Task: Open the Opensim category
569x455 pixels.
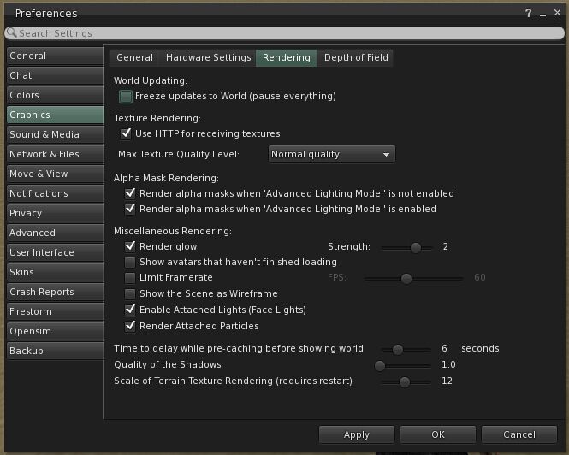Action: (x=55, y=331)
